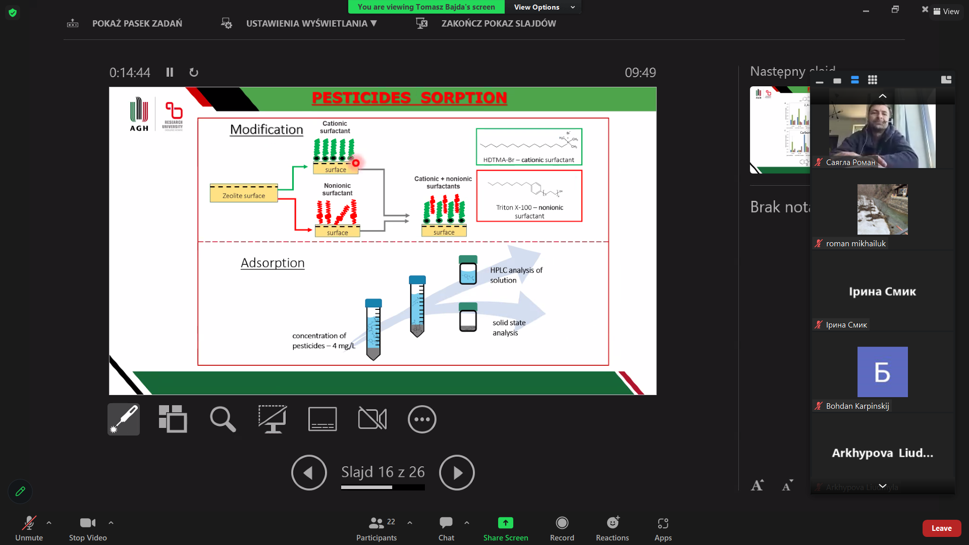Toggle the presenter camera off icon
This screenshot has height=545, width=969.
(x=372, y=419)
